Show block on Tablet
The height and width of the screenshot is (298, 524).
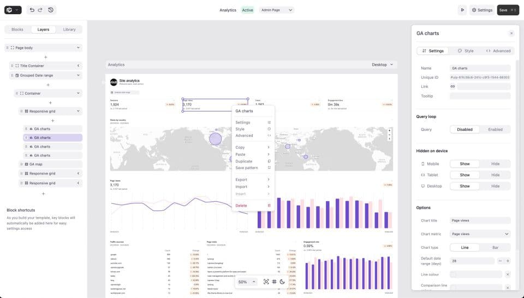click(465, 175)
